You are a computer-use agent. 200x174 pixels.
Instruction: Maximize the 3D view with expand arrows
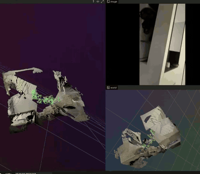[102, 1]
